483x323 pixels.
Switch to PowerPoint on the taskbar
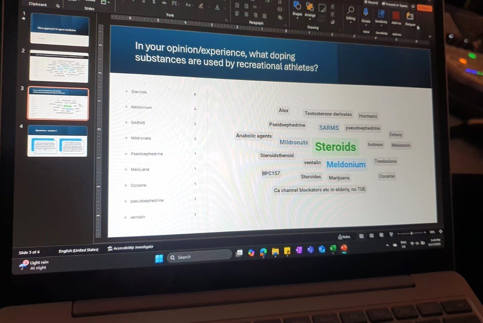tap(344, 248)
